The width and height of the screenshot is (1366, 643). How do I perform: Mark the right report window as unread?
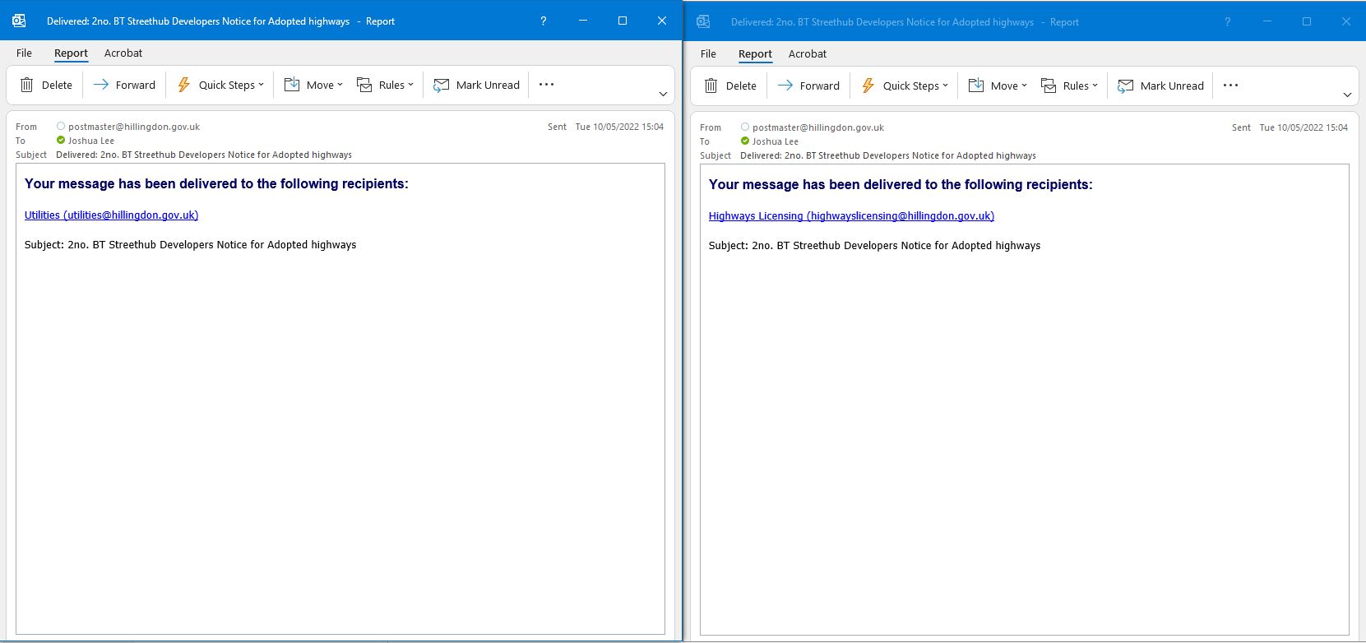point(1160,86)
